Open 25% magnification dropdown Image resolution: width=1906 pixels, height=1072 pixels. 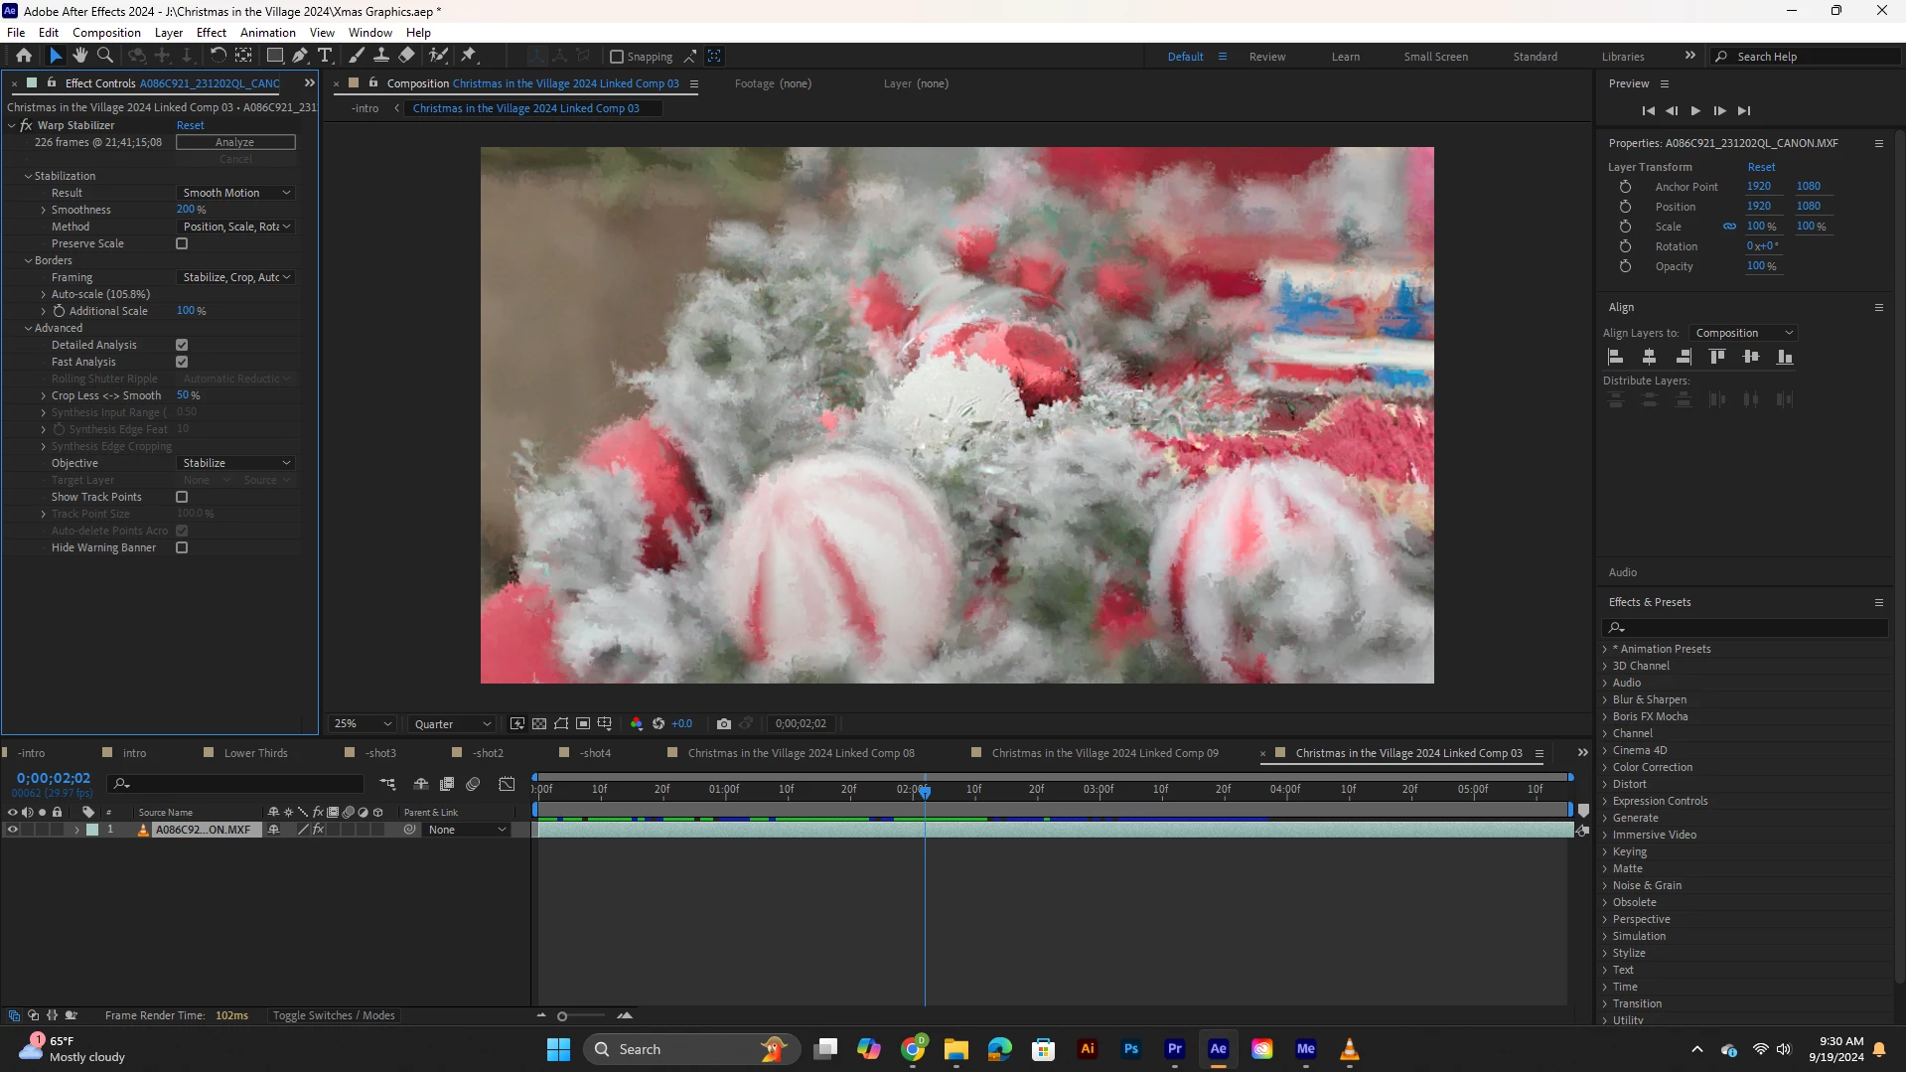[x=363, y=724]
